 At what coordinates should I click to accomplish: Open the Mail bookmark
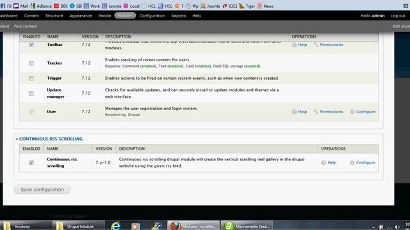tap(21, 6)
